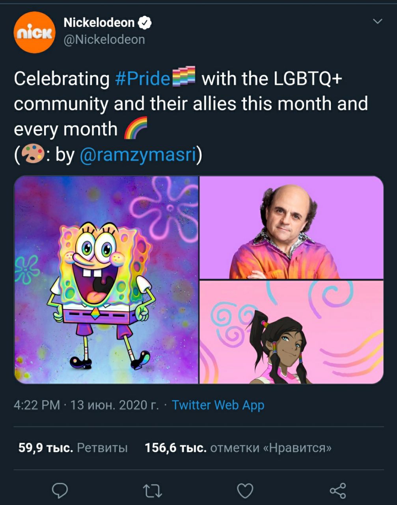397x505 pixels.
Task: Open the #Pride hashtag link
Action: 143,79
